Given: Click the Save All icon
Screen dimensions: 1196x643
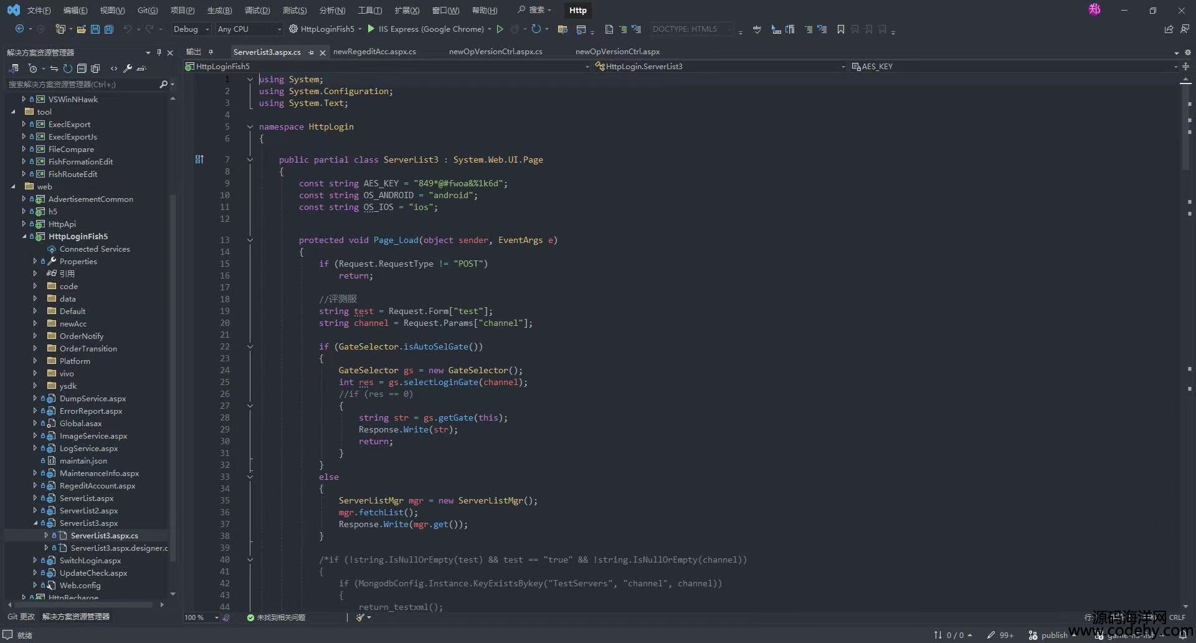Looking at the screenshot, I should point(108,29).
